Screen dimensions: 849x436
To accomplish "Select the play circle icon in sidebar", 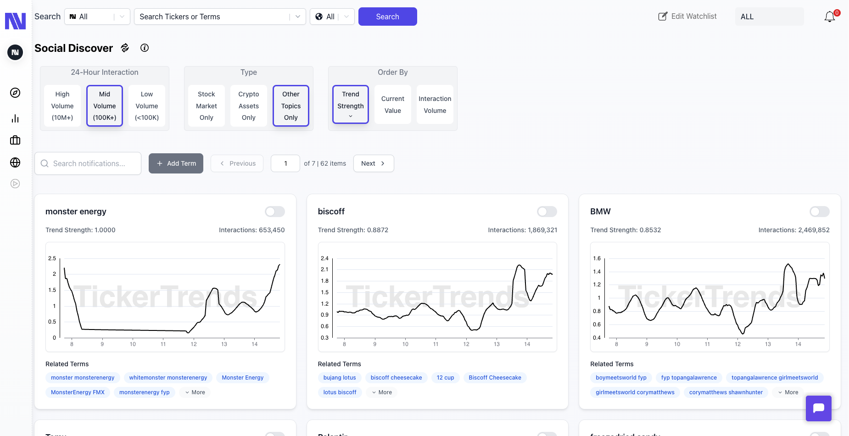I will (15, 184).
